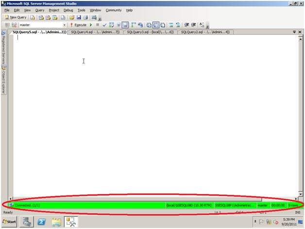305x229 pixels.
Task: Execute the query
Action: point(78,25)
